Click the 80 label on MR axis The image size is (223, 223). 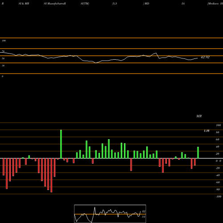(x=218, y=132)
